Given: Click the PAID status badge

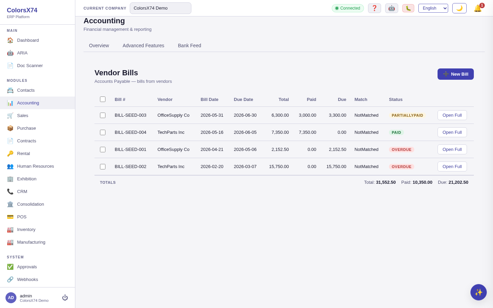Looking at the screenshot, I should pyautogui.click(x=396, y=132).
